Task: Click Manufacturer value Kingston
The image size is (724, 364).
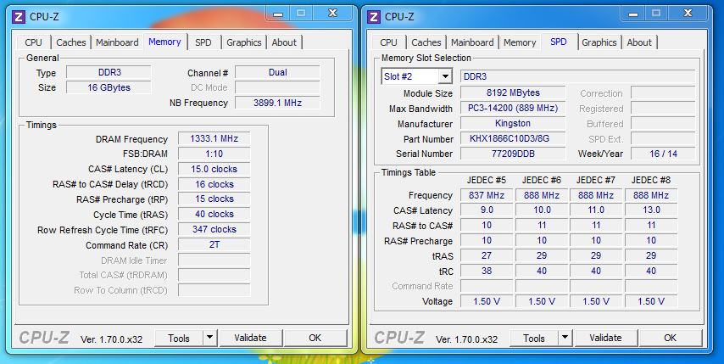Action: (513, 123)
